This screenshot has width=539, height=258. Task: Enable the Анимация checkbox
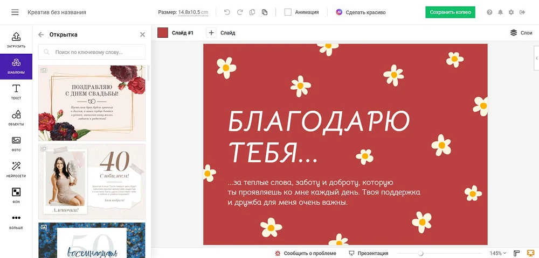(x=288, y=12)
